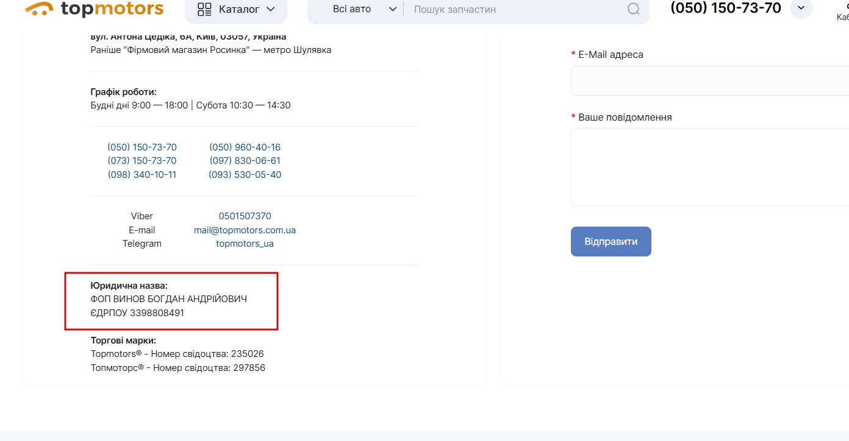Click phone number (093) 530-05-40
The height and width of the screenshot is (441, 849).
click(x=245, y=175)
